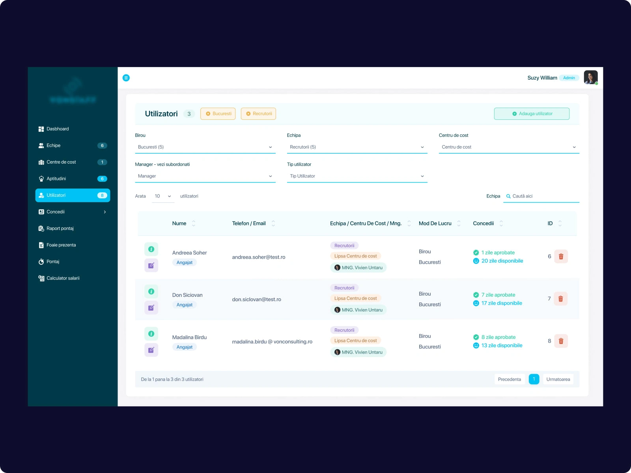Click Lipsa Centru de cost in Madalina's row
This screenshot has height=473, width=631.
tap(356, 341)
